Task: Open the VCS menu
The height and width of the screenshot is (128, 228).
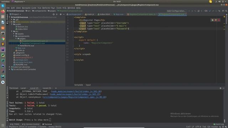Action: click(x=64, y=8)
